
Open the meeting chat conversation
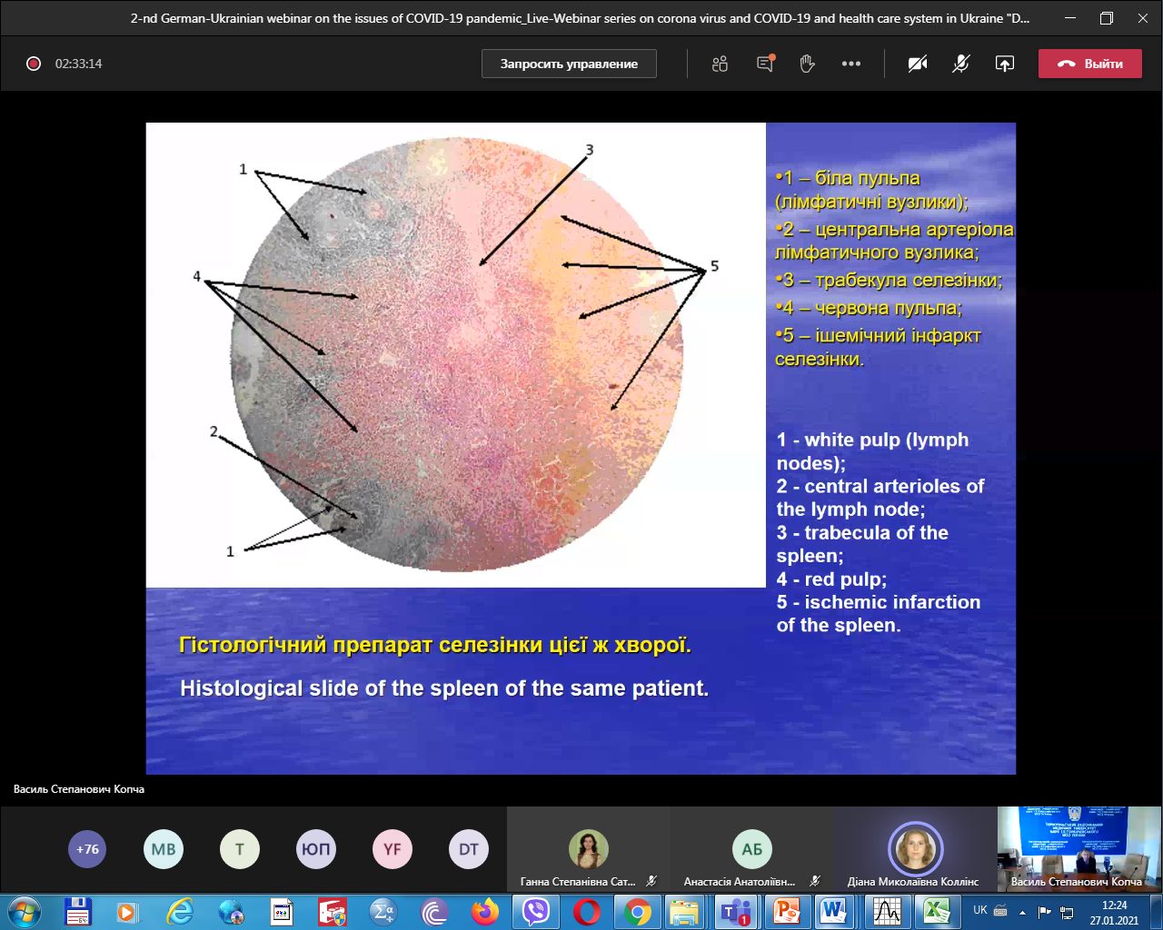click(x=765, y=64)
